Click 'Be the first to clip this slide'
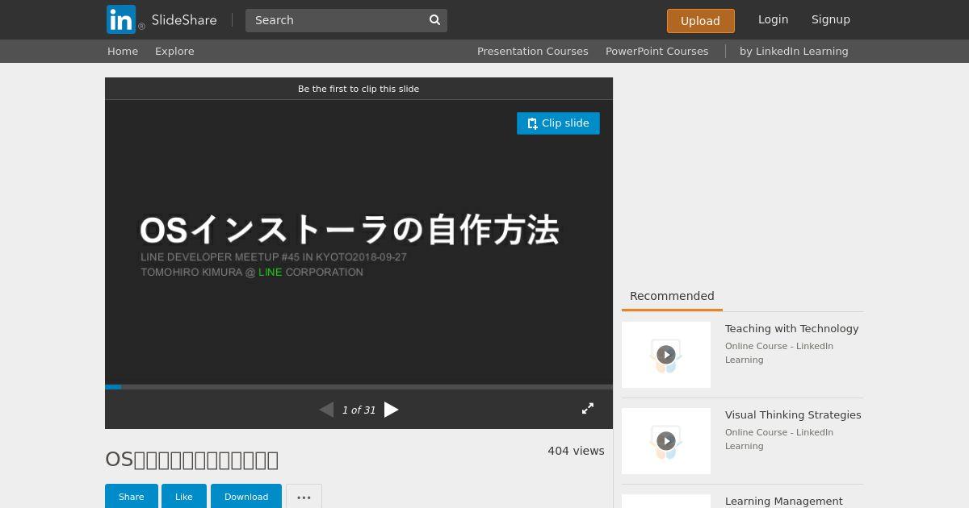The image size is (969, 508). [x=359, y=89]
